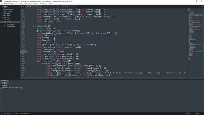Open the timer test .spec file

pos(10,26)
